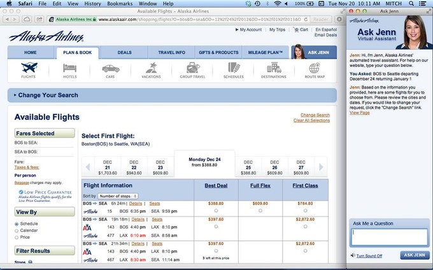Viewport: 433px width, 270px height.
Task: Open Details for the 6h 24m flight
Action: click(136, 204)
